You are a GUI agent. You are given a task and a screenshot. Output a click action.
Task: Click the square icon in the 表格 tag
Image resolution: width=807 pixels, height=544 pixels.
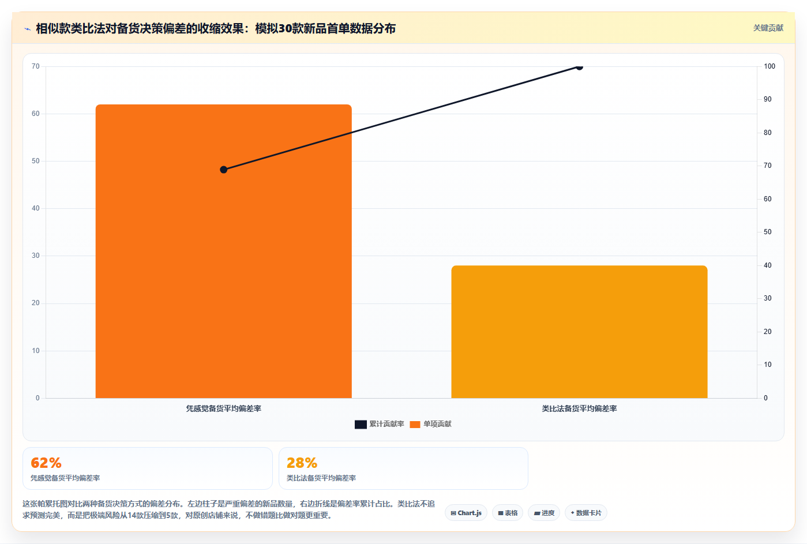(x=501, y=513)
